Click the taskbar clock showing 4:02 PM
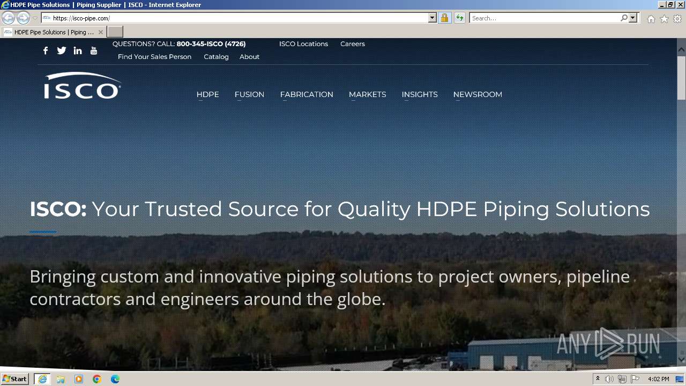Screen dimensions: 686x386 (x=658, y=379)
